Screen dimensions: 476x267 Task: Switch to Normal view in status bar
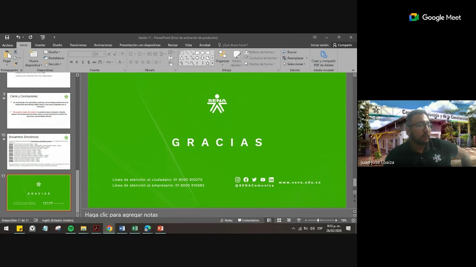[x=269, y=220]
